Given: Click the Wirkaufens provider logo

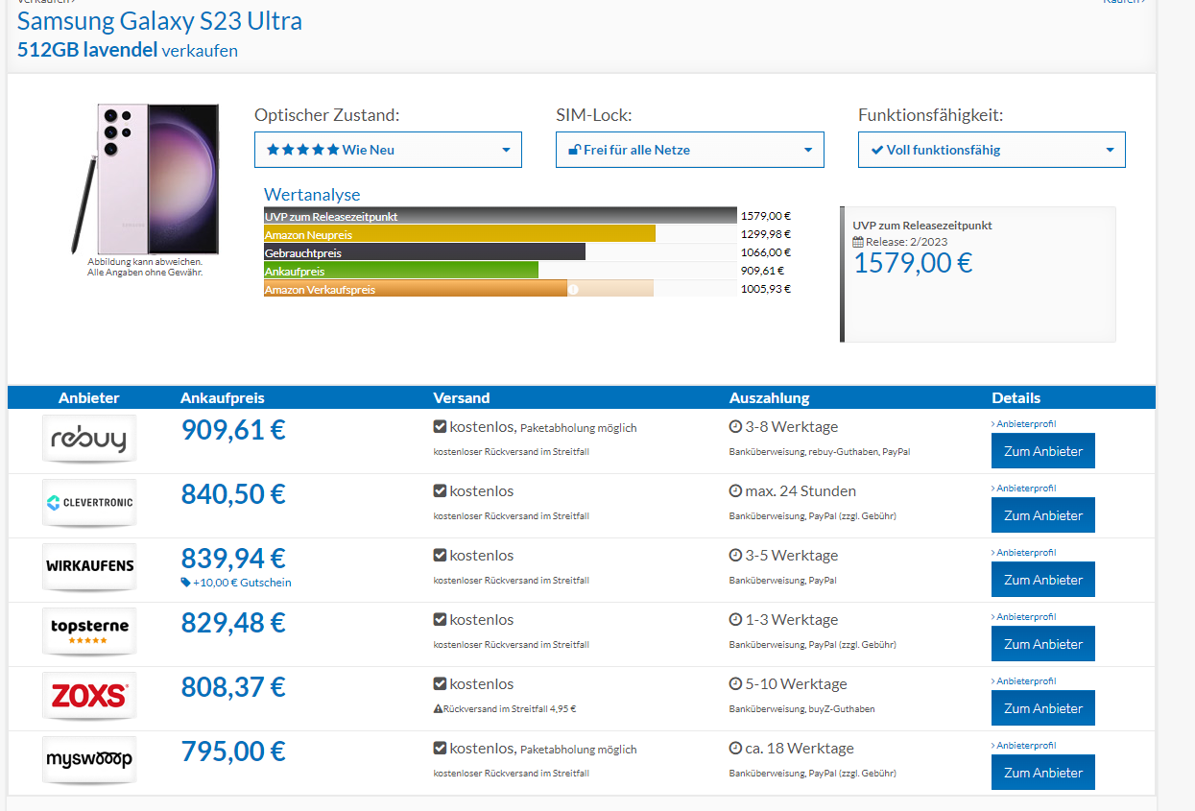Looking at the screenshot, I should (89, 566).
